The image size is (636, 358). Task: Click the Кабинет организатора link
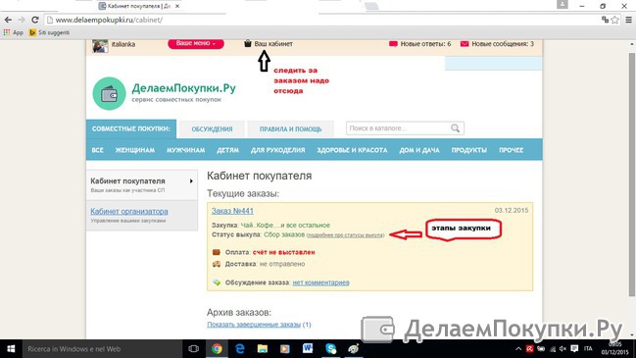click(129, 212)
